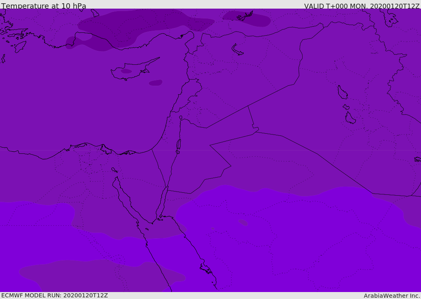Click the 'Temperature at 10 hPa' title text
Image resolution: width=421 pixels, height=299 pixels.
pos(44,6)
